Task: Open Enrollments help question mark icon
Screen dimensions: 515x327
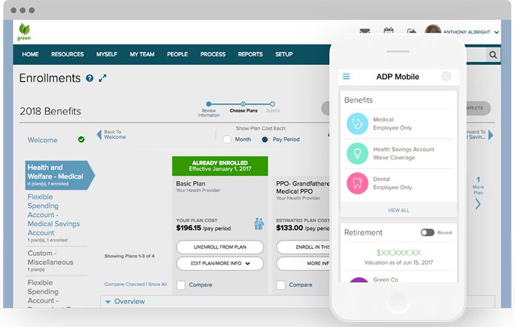Action: coord(90,78)
